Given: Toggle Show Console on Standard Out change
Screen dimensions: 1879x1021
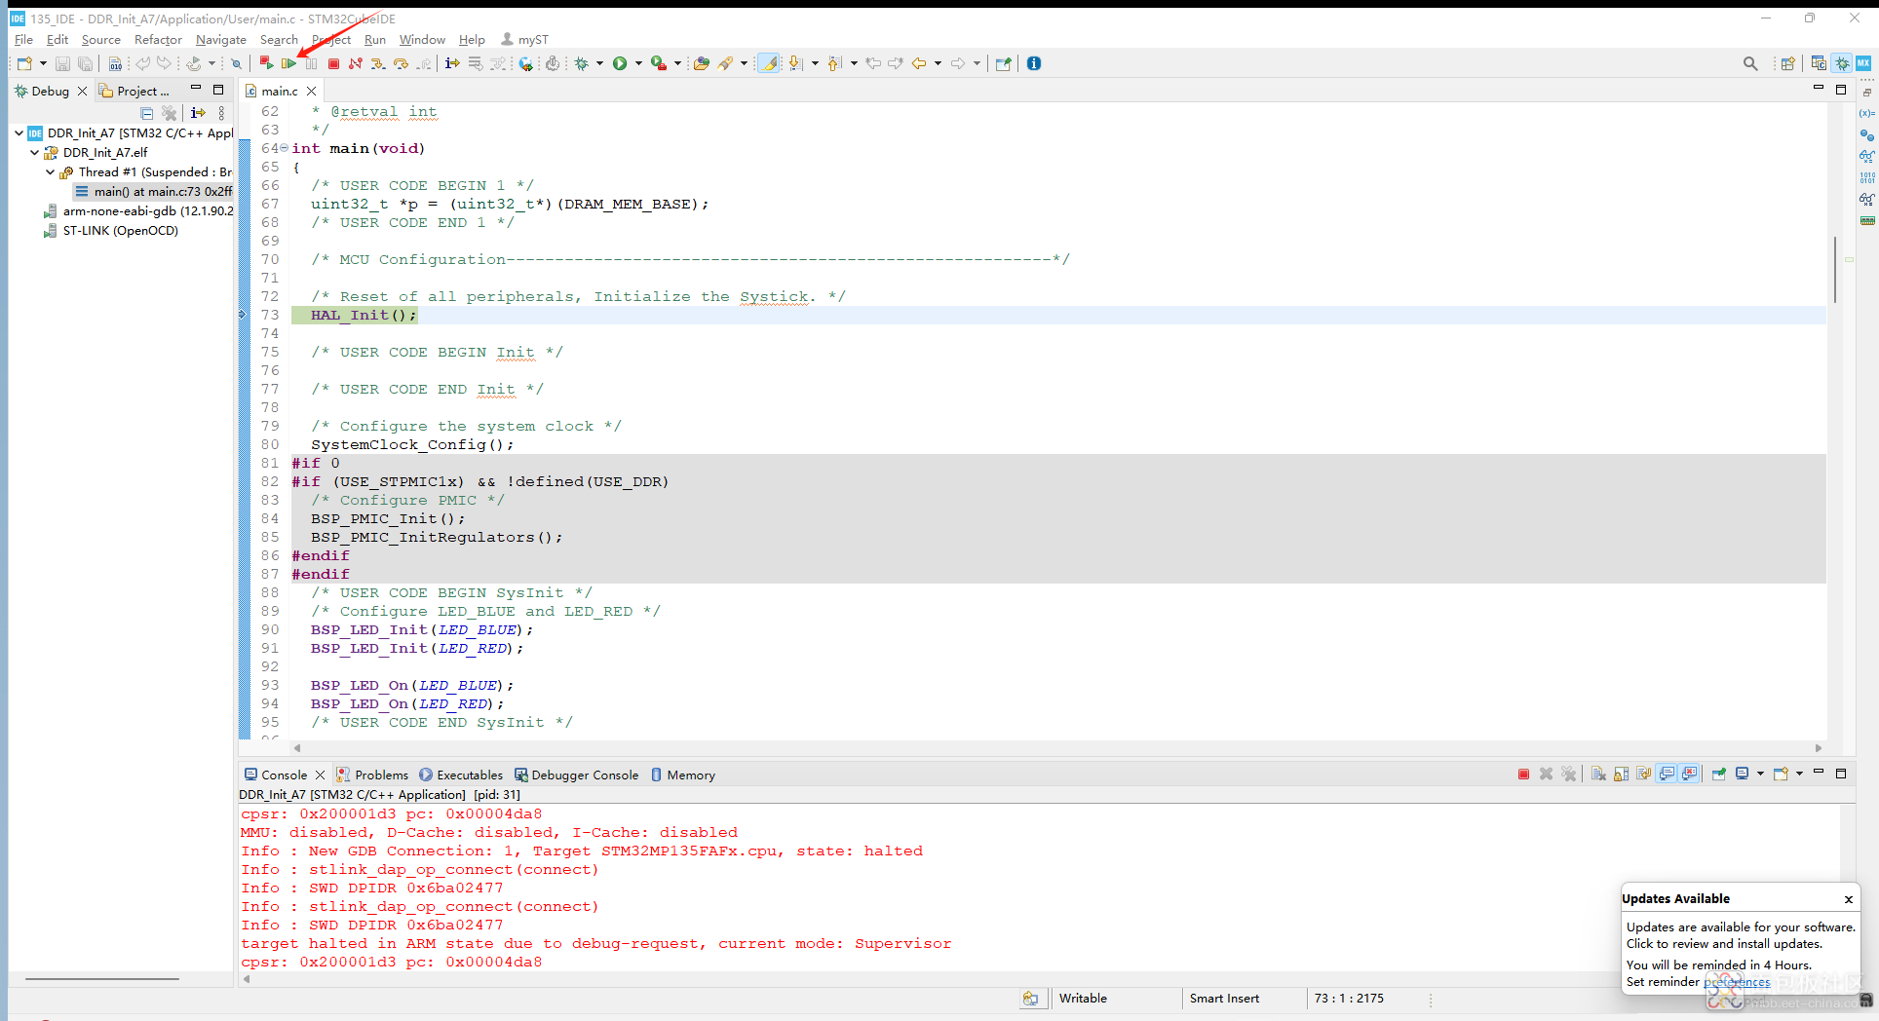Looking at the screenshot, I should coord(1667,775).
